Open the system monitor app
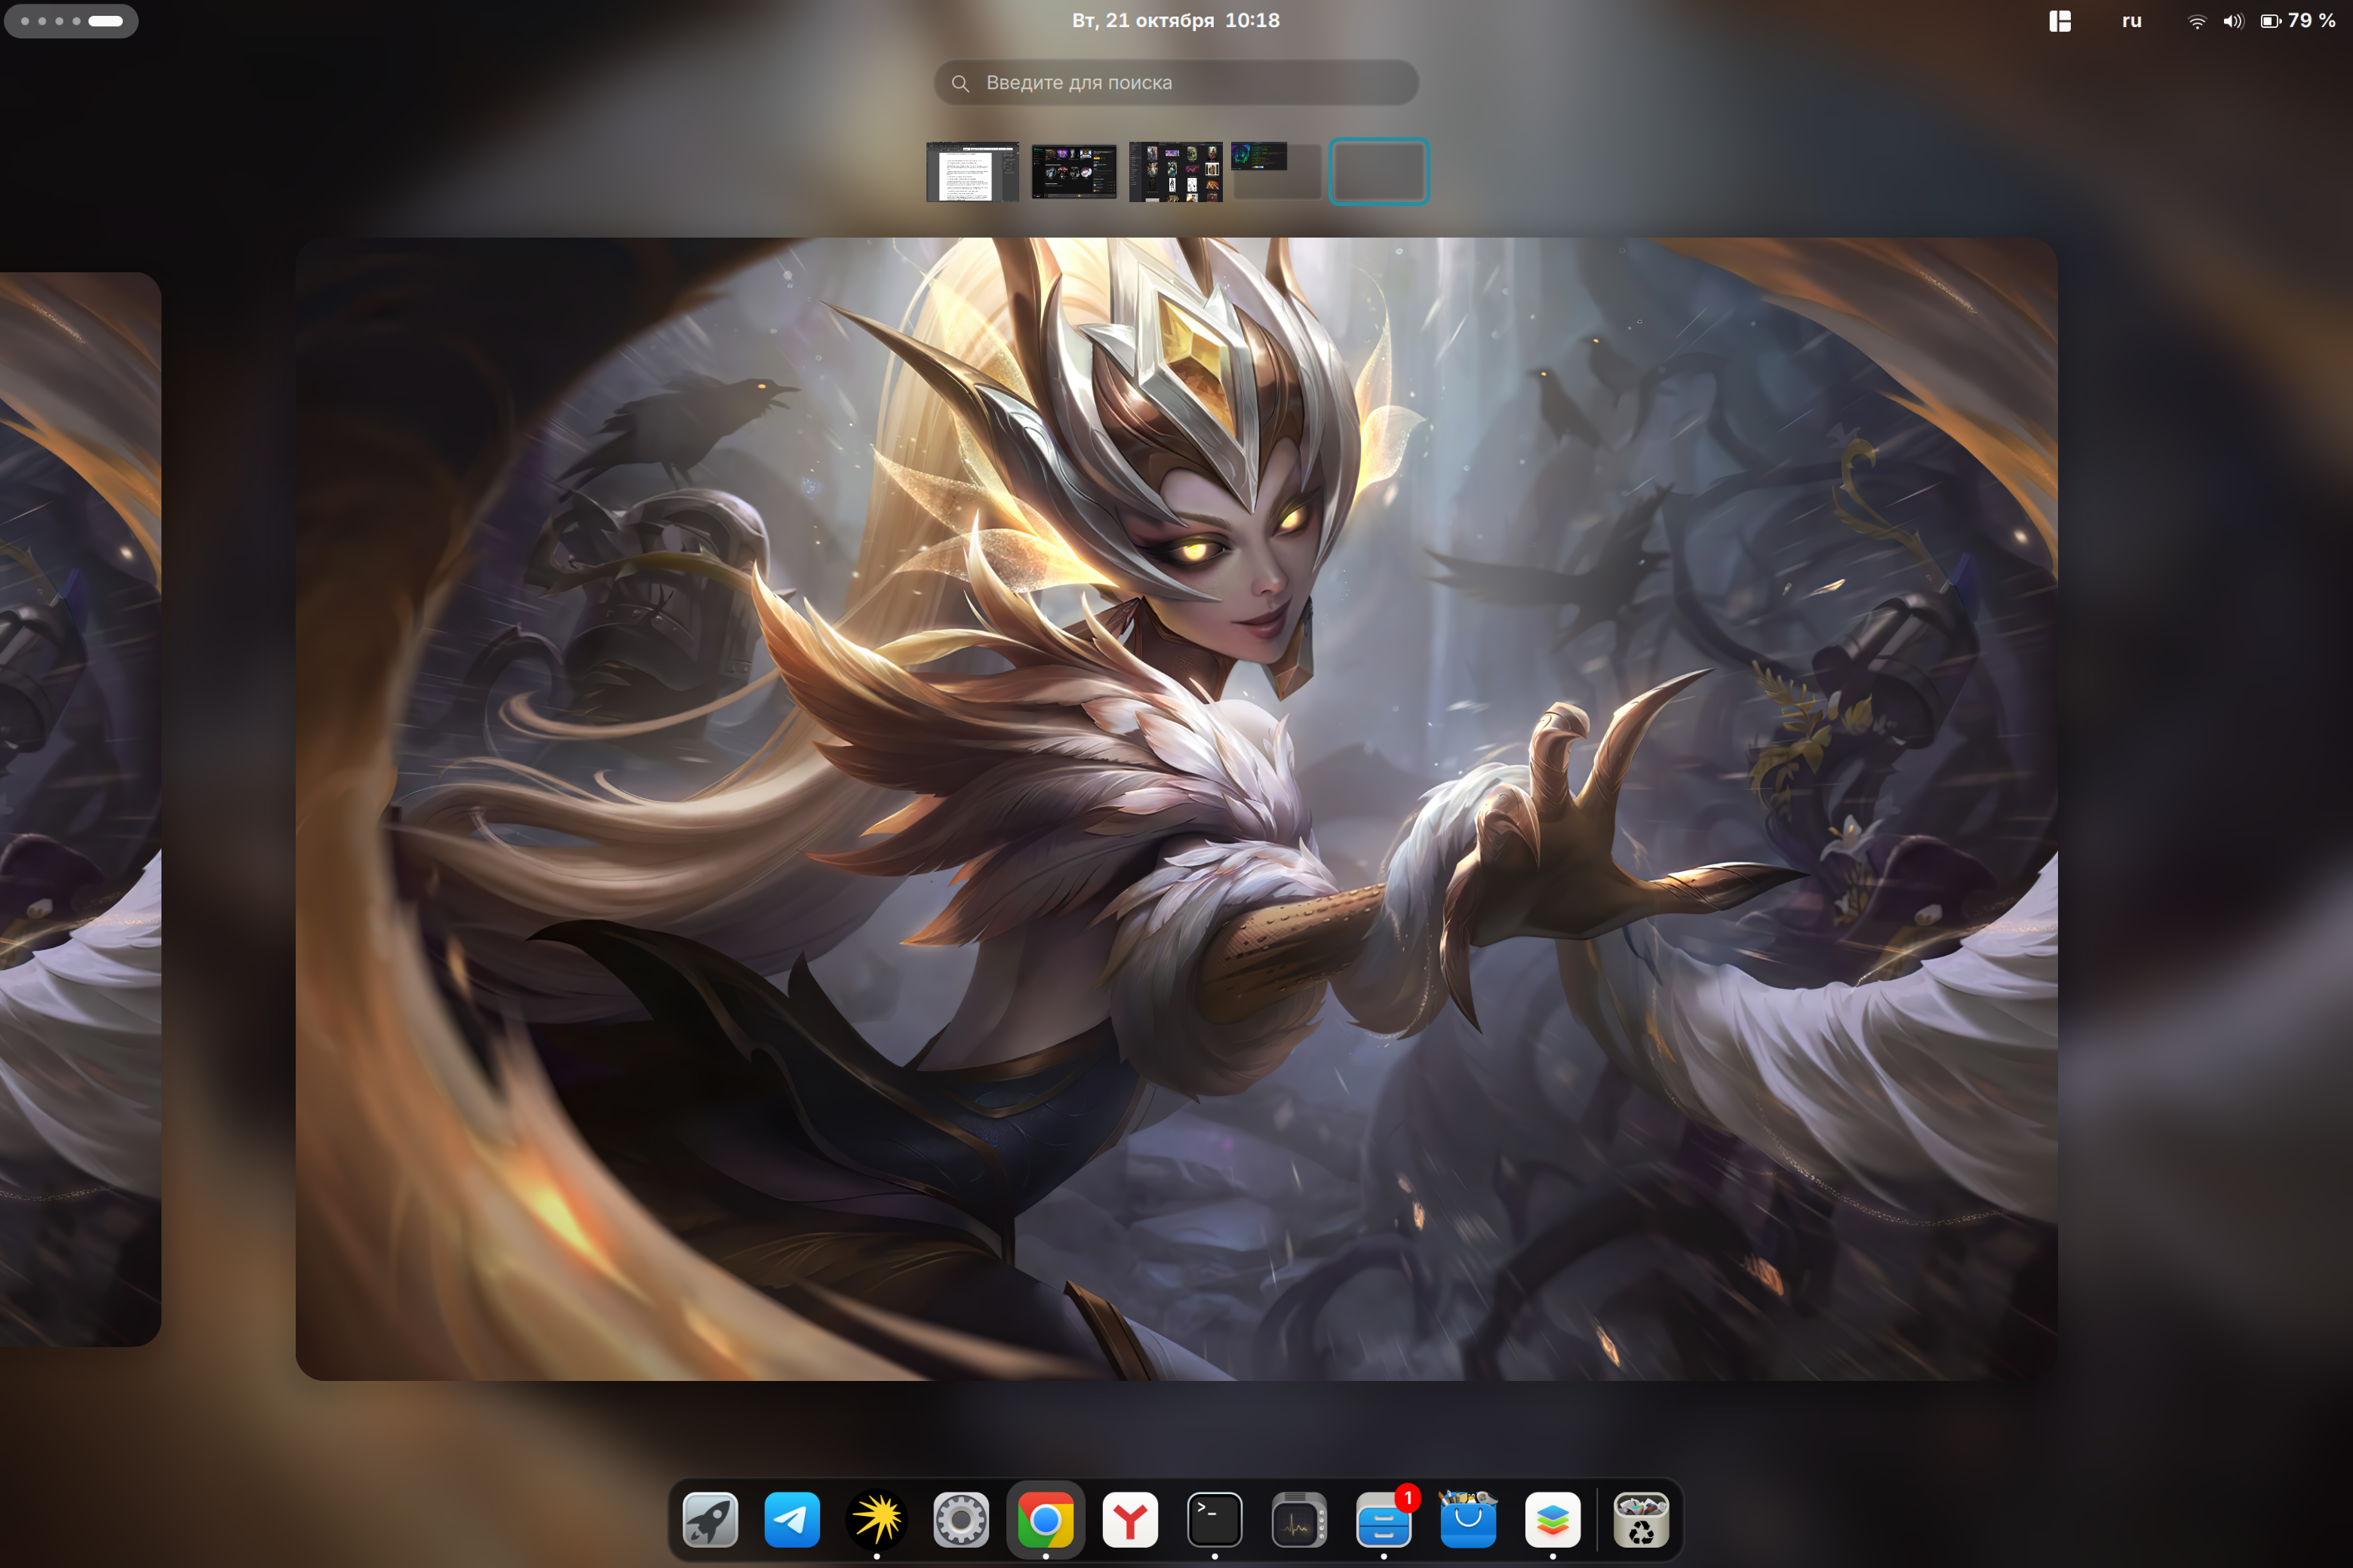This screenshot has height=1568, width=2353. tap(1298, 1520)
